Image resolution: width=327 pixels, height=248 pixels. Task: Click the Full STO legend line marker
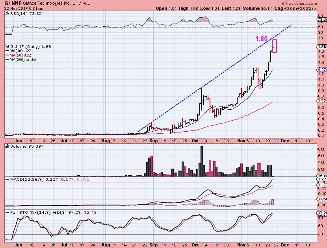[x=7, y=213]
